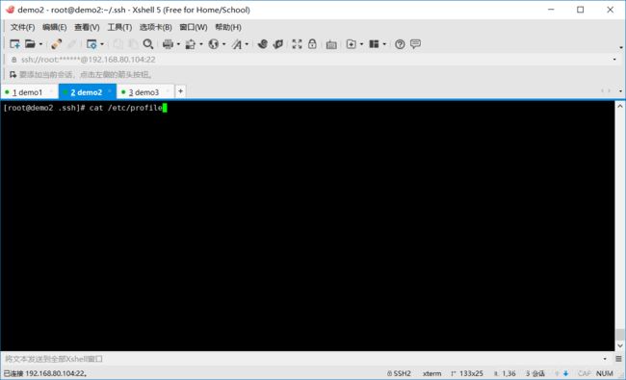
Task: Expand the layout arrangement dropdown arrow
Action: tap(384, 44)
